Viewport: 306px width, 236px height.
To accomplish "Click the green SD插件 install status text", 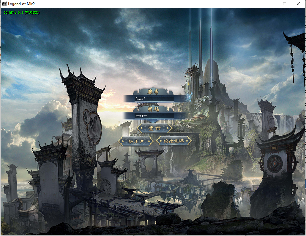I will [21, 13].
